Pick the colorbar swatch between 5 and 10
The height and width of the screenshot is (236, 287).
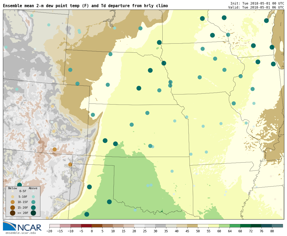[x=108, y=226]
